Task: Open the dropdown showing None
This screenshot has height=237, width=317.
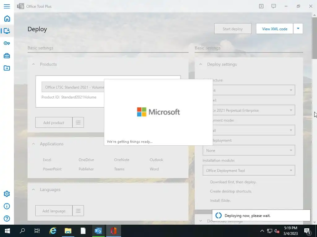Action: pyautogui.click(x=249, y=150)
